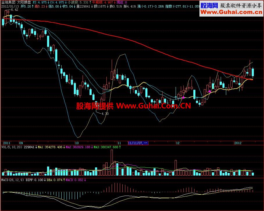Click the VOL(5,10,20) indicator name

pos(12,147)
